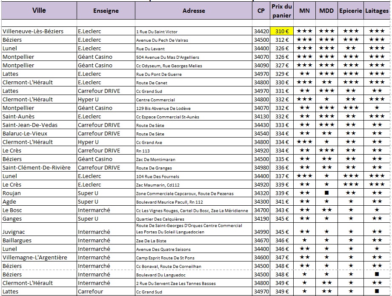Click the "Route De Saint-Georges D'Orques" address cell
The image size is (392, 296).
coord(194,229)
